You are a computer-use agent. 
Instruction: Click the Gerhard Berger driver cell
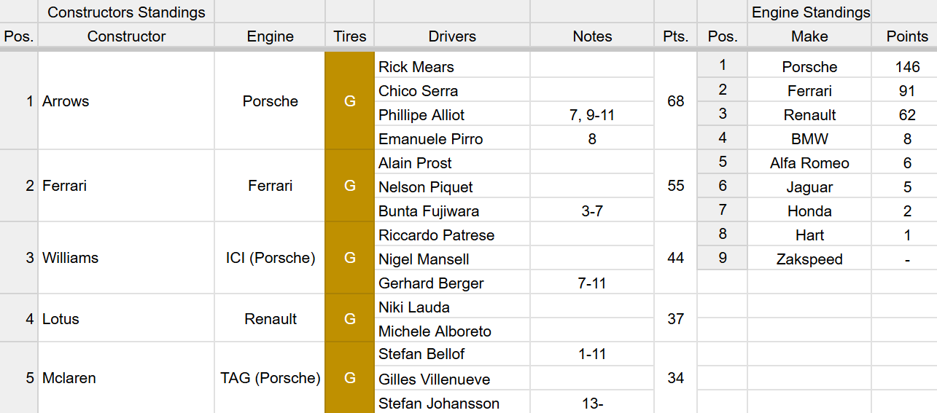[452, 283]
